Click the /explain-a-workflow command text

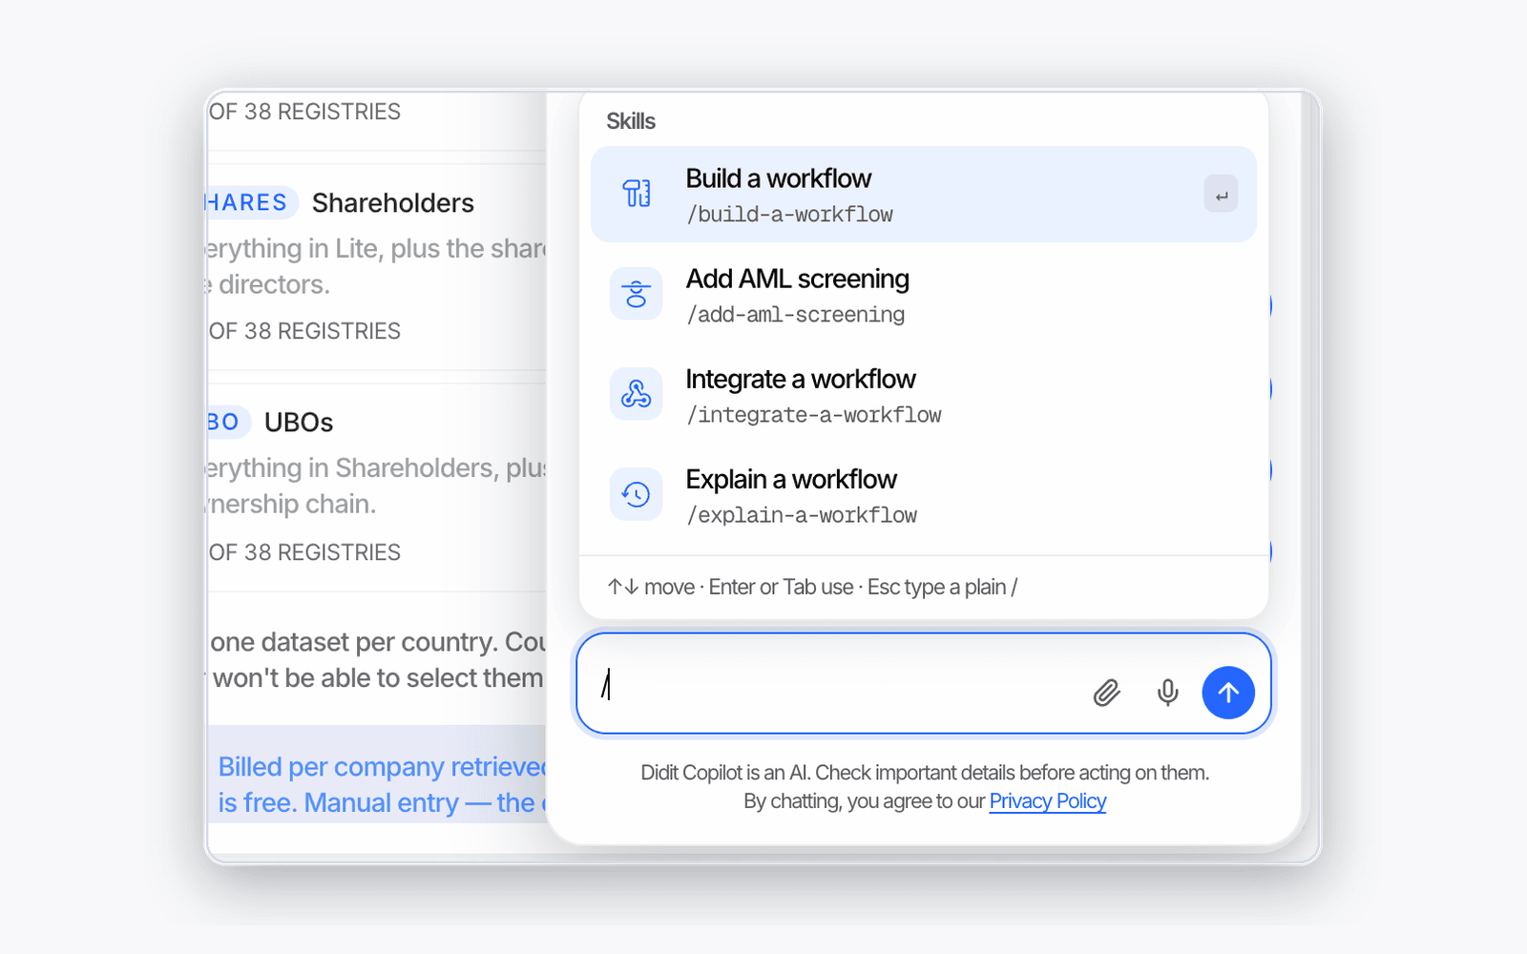coord(802,515)
